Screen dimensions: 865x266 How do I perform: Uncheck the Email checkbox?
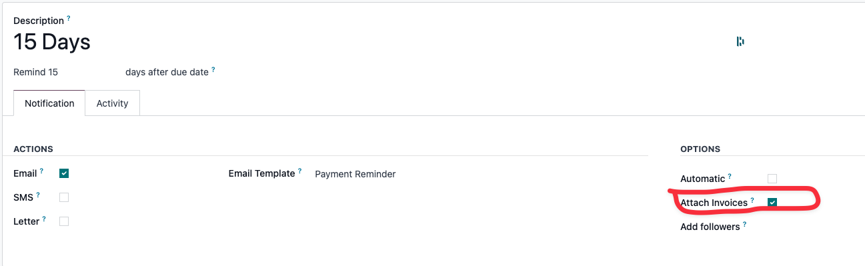pyautogui.click(x=64, y=173)
